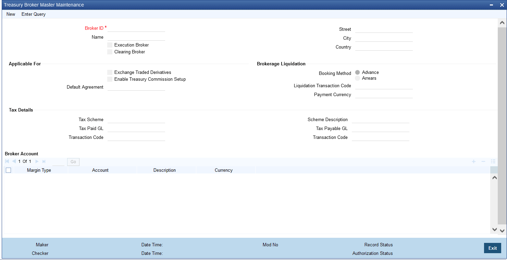Click the "1 Of 1" page indicator
This screenshot has width=507, height=260.
25,161
